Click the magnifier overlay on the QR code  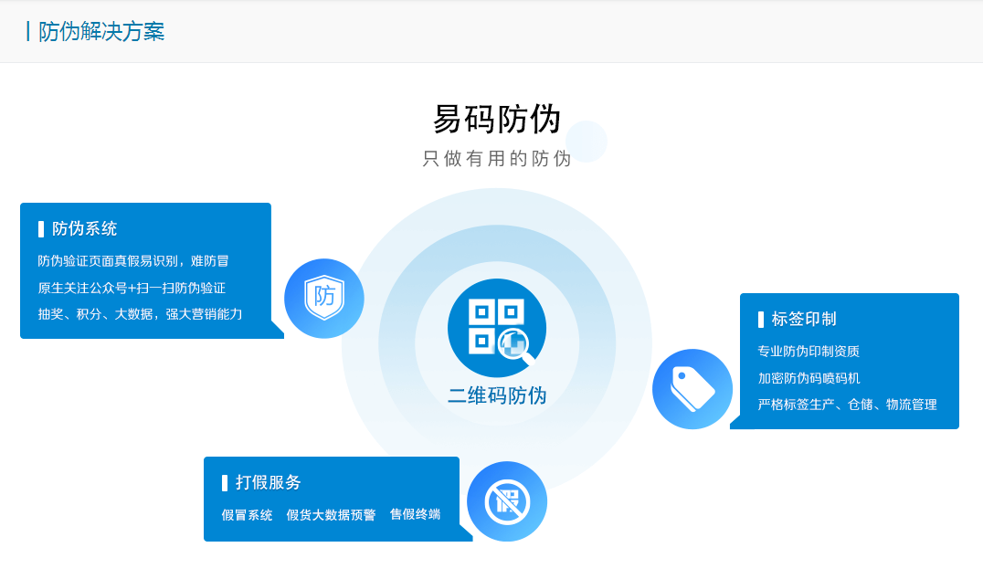pyautogui.click(x=513, y=345)
